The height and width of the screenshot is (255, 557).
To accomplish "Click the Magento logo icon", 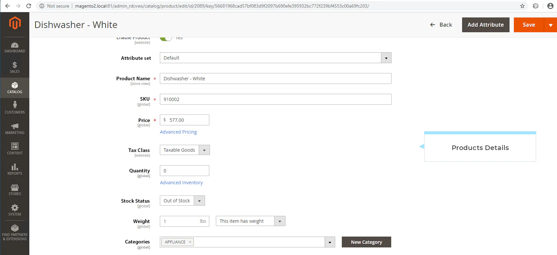I will point(15,23).
